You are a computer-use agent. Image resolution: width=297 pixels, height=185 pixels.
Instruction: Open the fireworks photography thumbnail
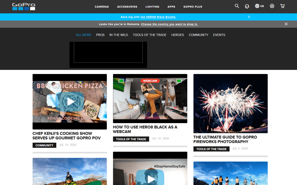pyautogui.click(x=230, y=103)
